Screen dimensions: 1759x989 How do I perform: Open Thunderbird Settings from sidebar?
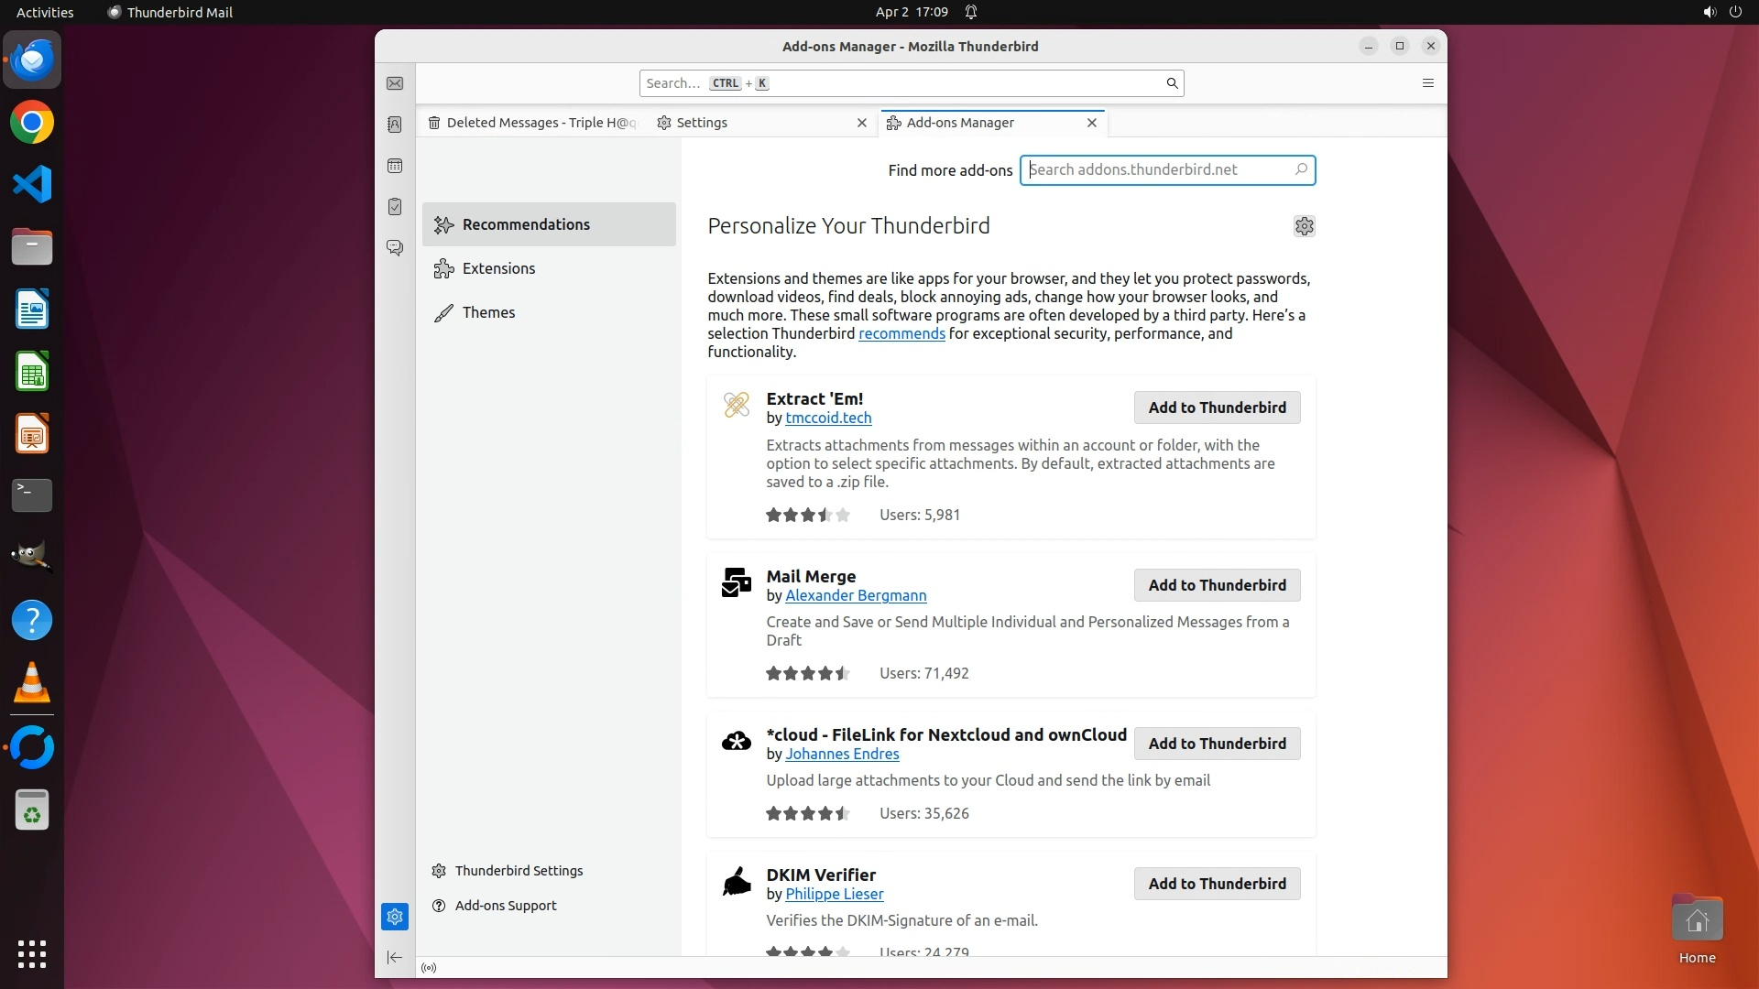519,871
